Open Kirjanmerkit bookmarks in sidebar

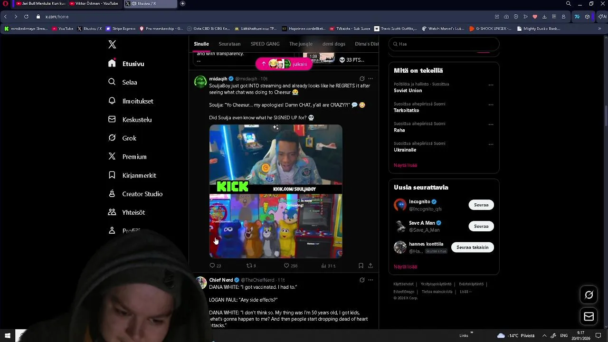(x=132, y=175)
